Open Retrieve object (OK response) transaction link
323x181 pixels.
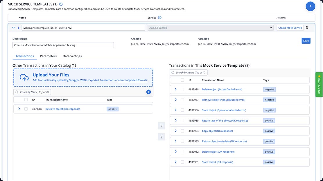tap(63, 109)
